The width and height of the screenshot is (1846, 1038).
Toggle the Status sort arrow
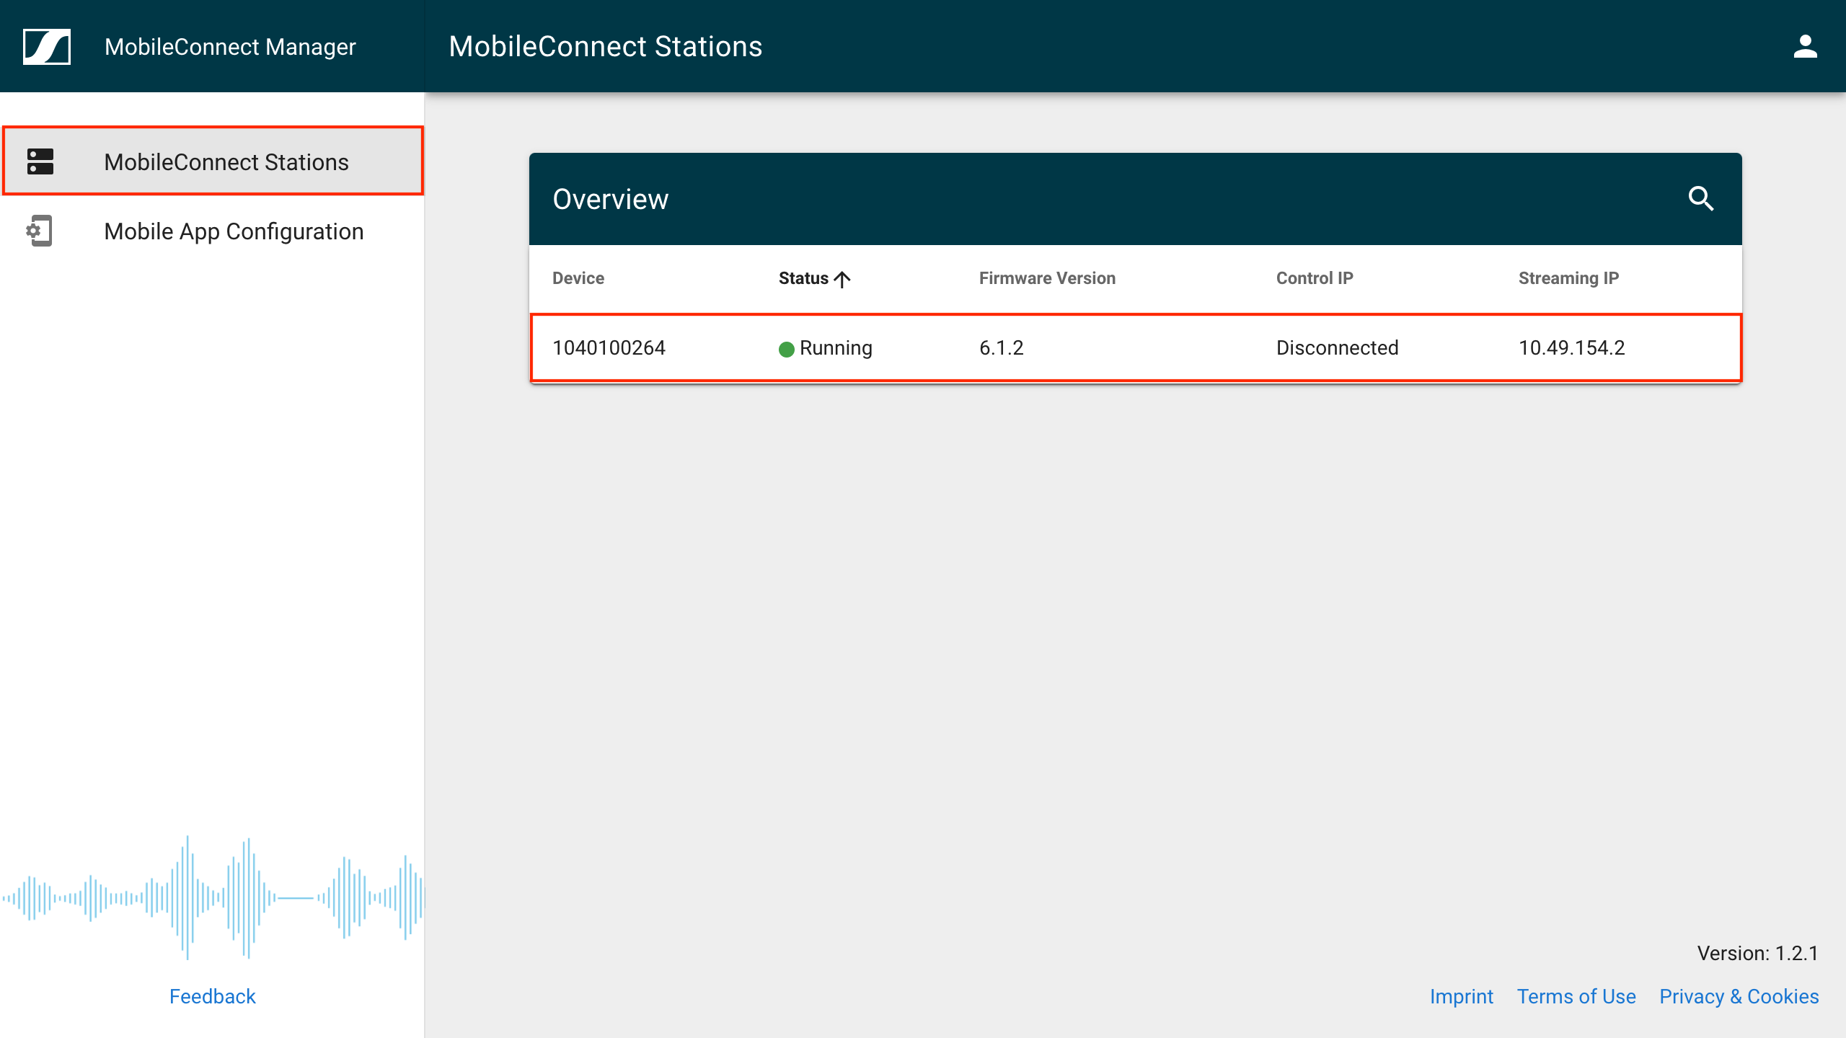click(x=842, y=279)
